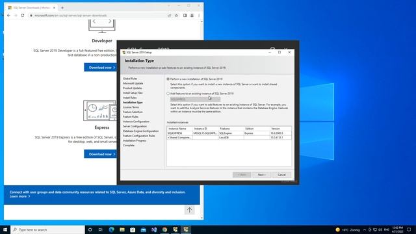Open the SQLEXPRESS instance dropdown
The height and width of the screenshot is (234, 416).
coord(195,99)
